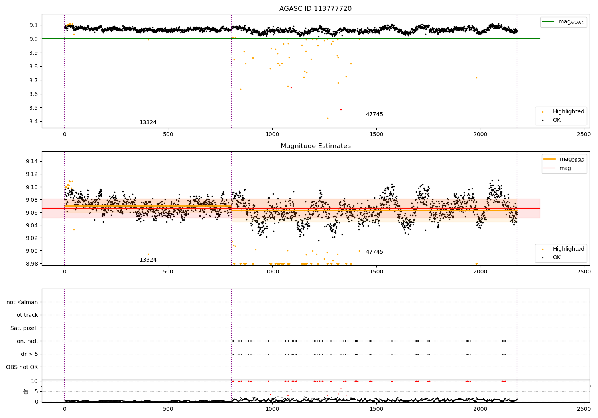
Task: Click the '1000' x tick under Magnitude Estimates plot
Action: pos(272,272)
